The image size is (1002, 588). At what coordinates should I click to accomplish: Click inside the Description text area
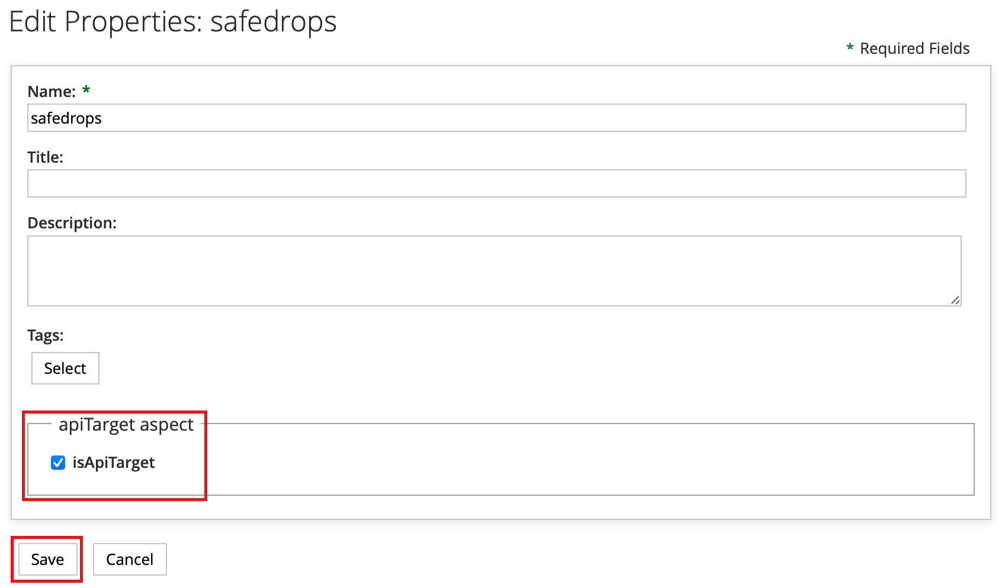(x=494, y=270)
